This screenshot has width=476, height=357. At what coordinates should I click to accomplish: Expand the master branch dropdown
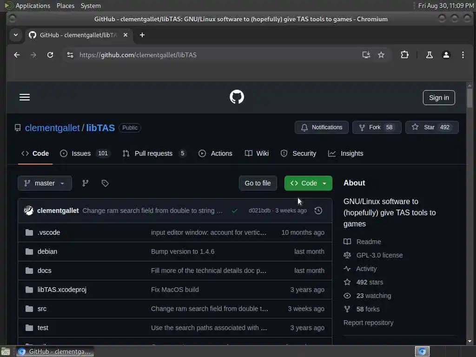(x=45, y=183)
